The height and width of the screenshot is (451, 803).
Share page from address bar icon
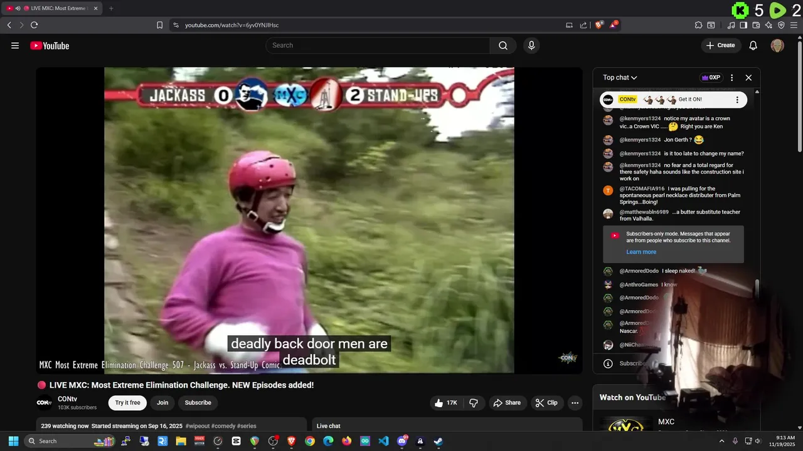583,25
